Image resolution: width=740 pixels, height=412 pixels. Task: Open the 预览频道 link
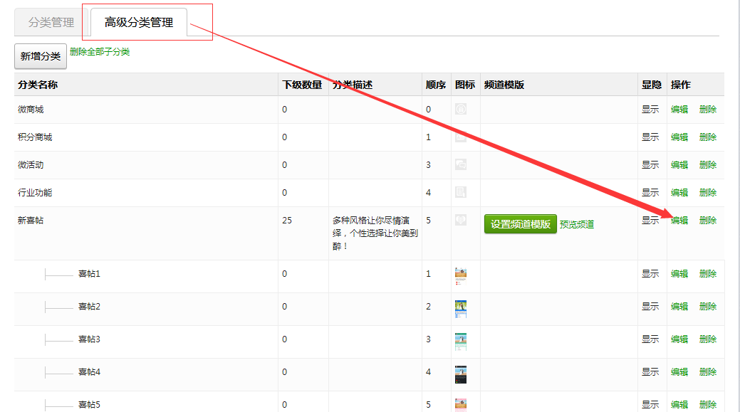click(577, 224)
